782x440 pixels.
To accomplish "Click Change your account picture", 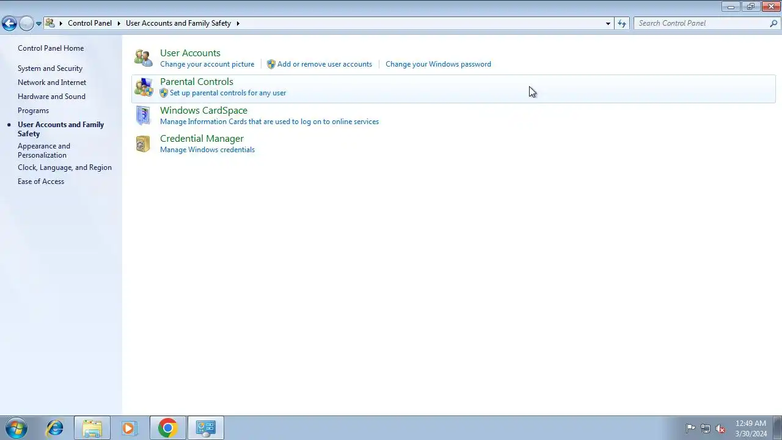I will point(207,64).
